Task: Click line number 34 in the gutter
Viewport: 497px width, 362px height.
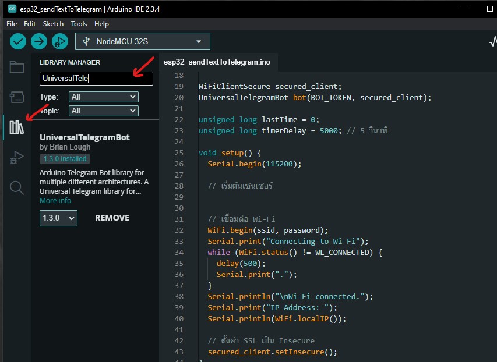Action: point(179,253)
